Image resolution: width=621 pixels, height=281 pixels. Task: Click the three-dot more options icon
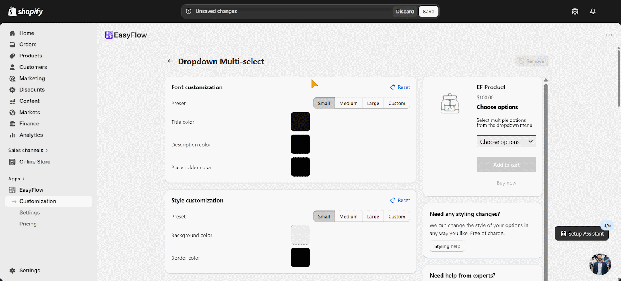pyautogui.click(x=609, y=35)
